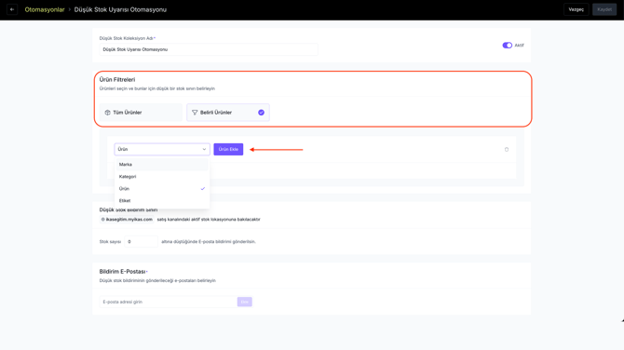624x350 pixels.
Task: Click the box icon beside Tüm Ürünler
Action: click(x=107, y=113)
